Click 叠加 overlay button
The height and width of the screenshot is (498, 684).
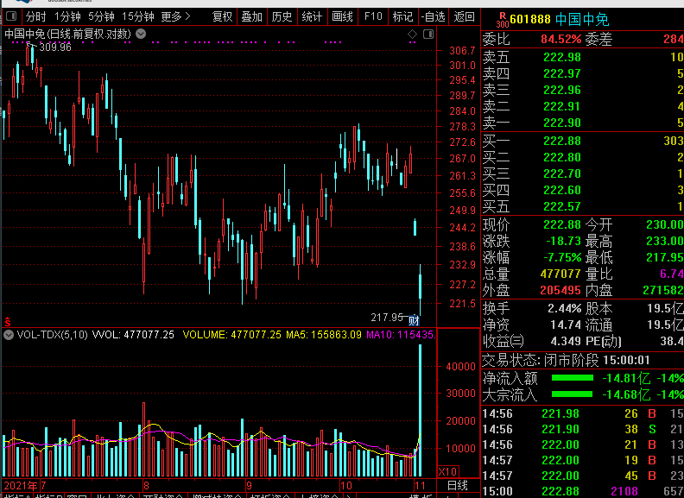coord(251,16)
